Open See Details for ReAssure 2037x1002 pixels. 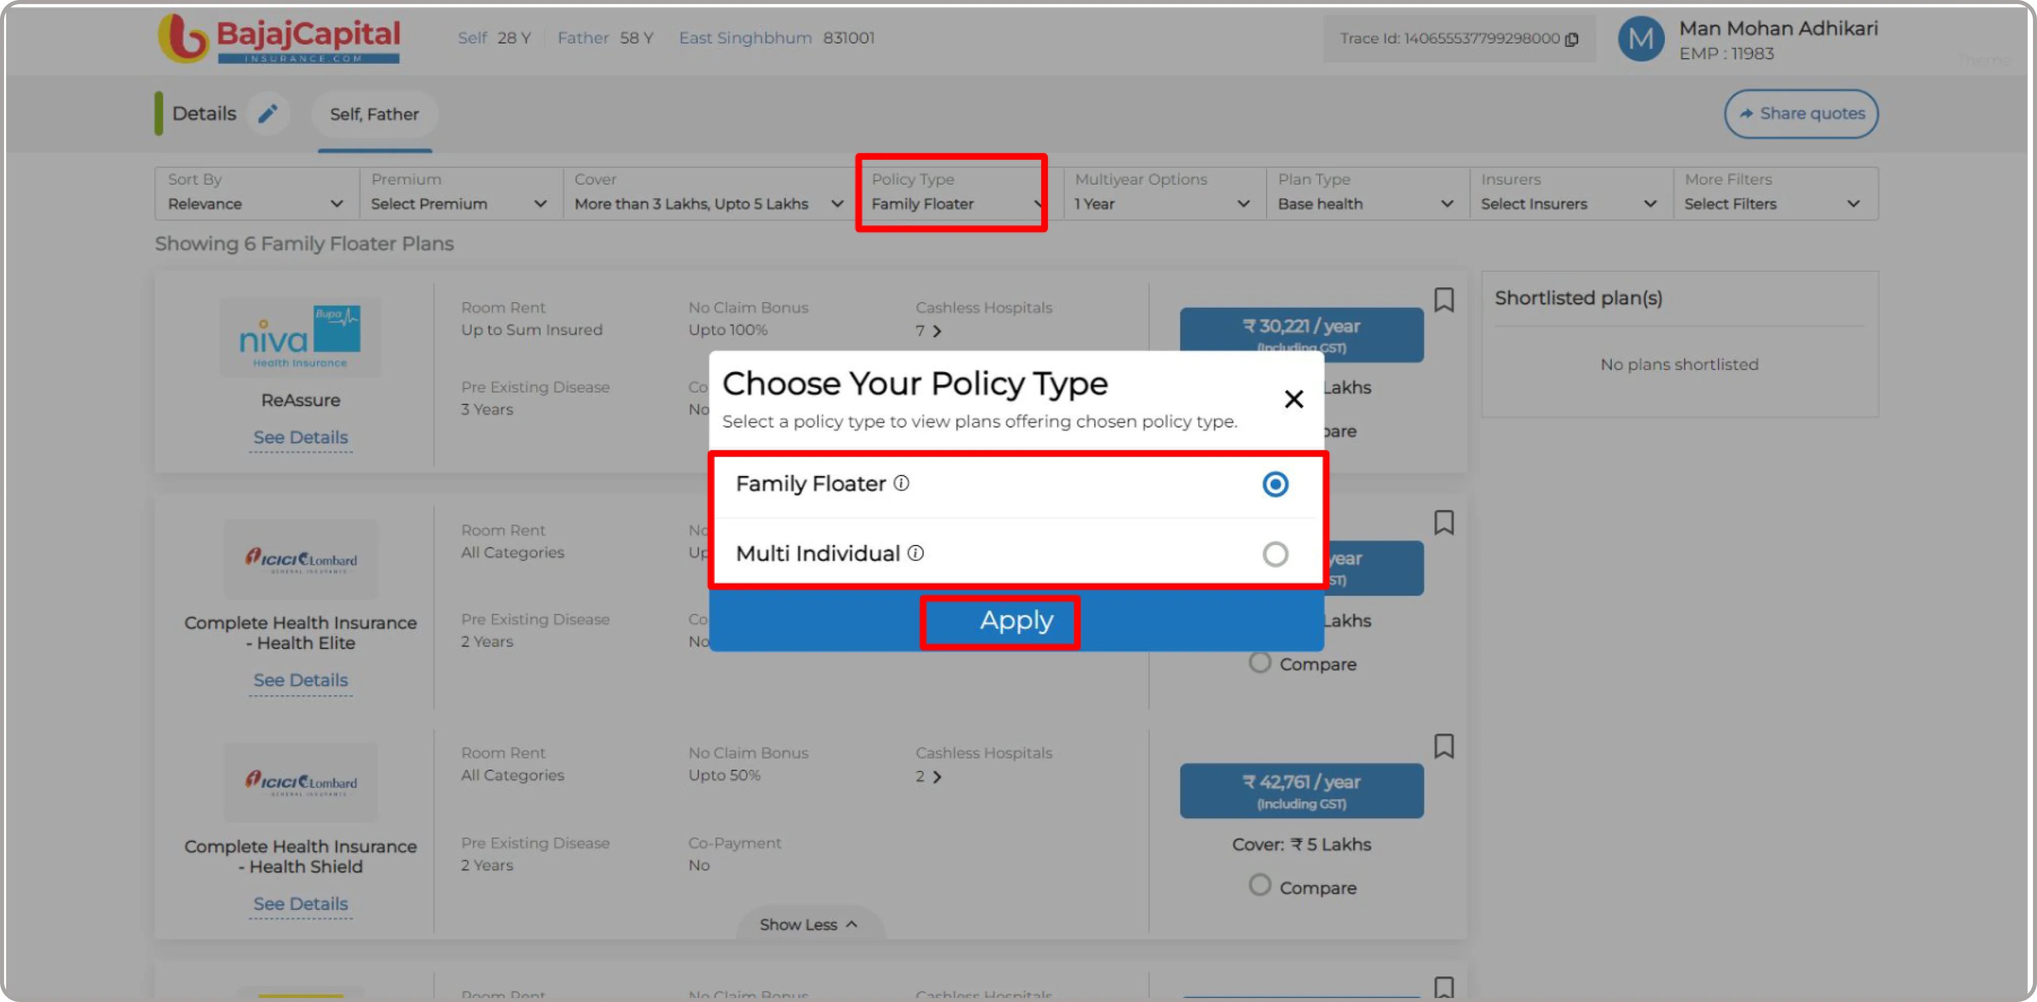(x=301, y=437)
